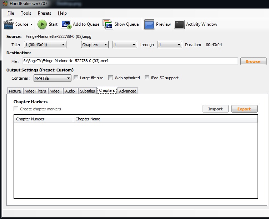269x219 pixels.
Task: Click the Browse button
Action: 253,61
